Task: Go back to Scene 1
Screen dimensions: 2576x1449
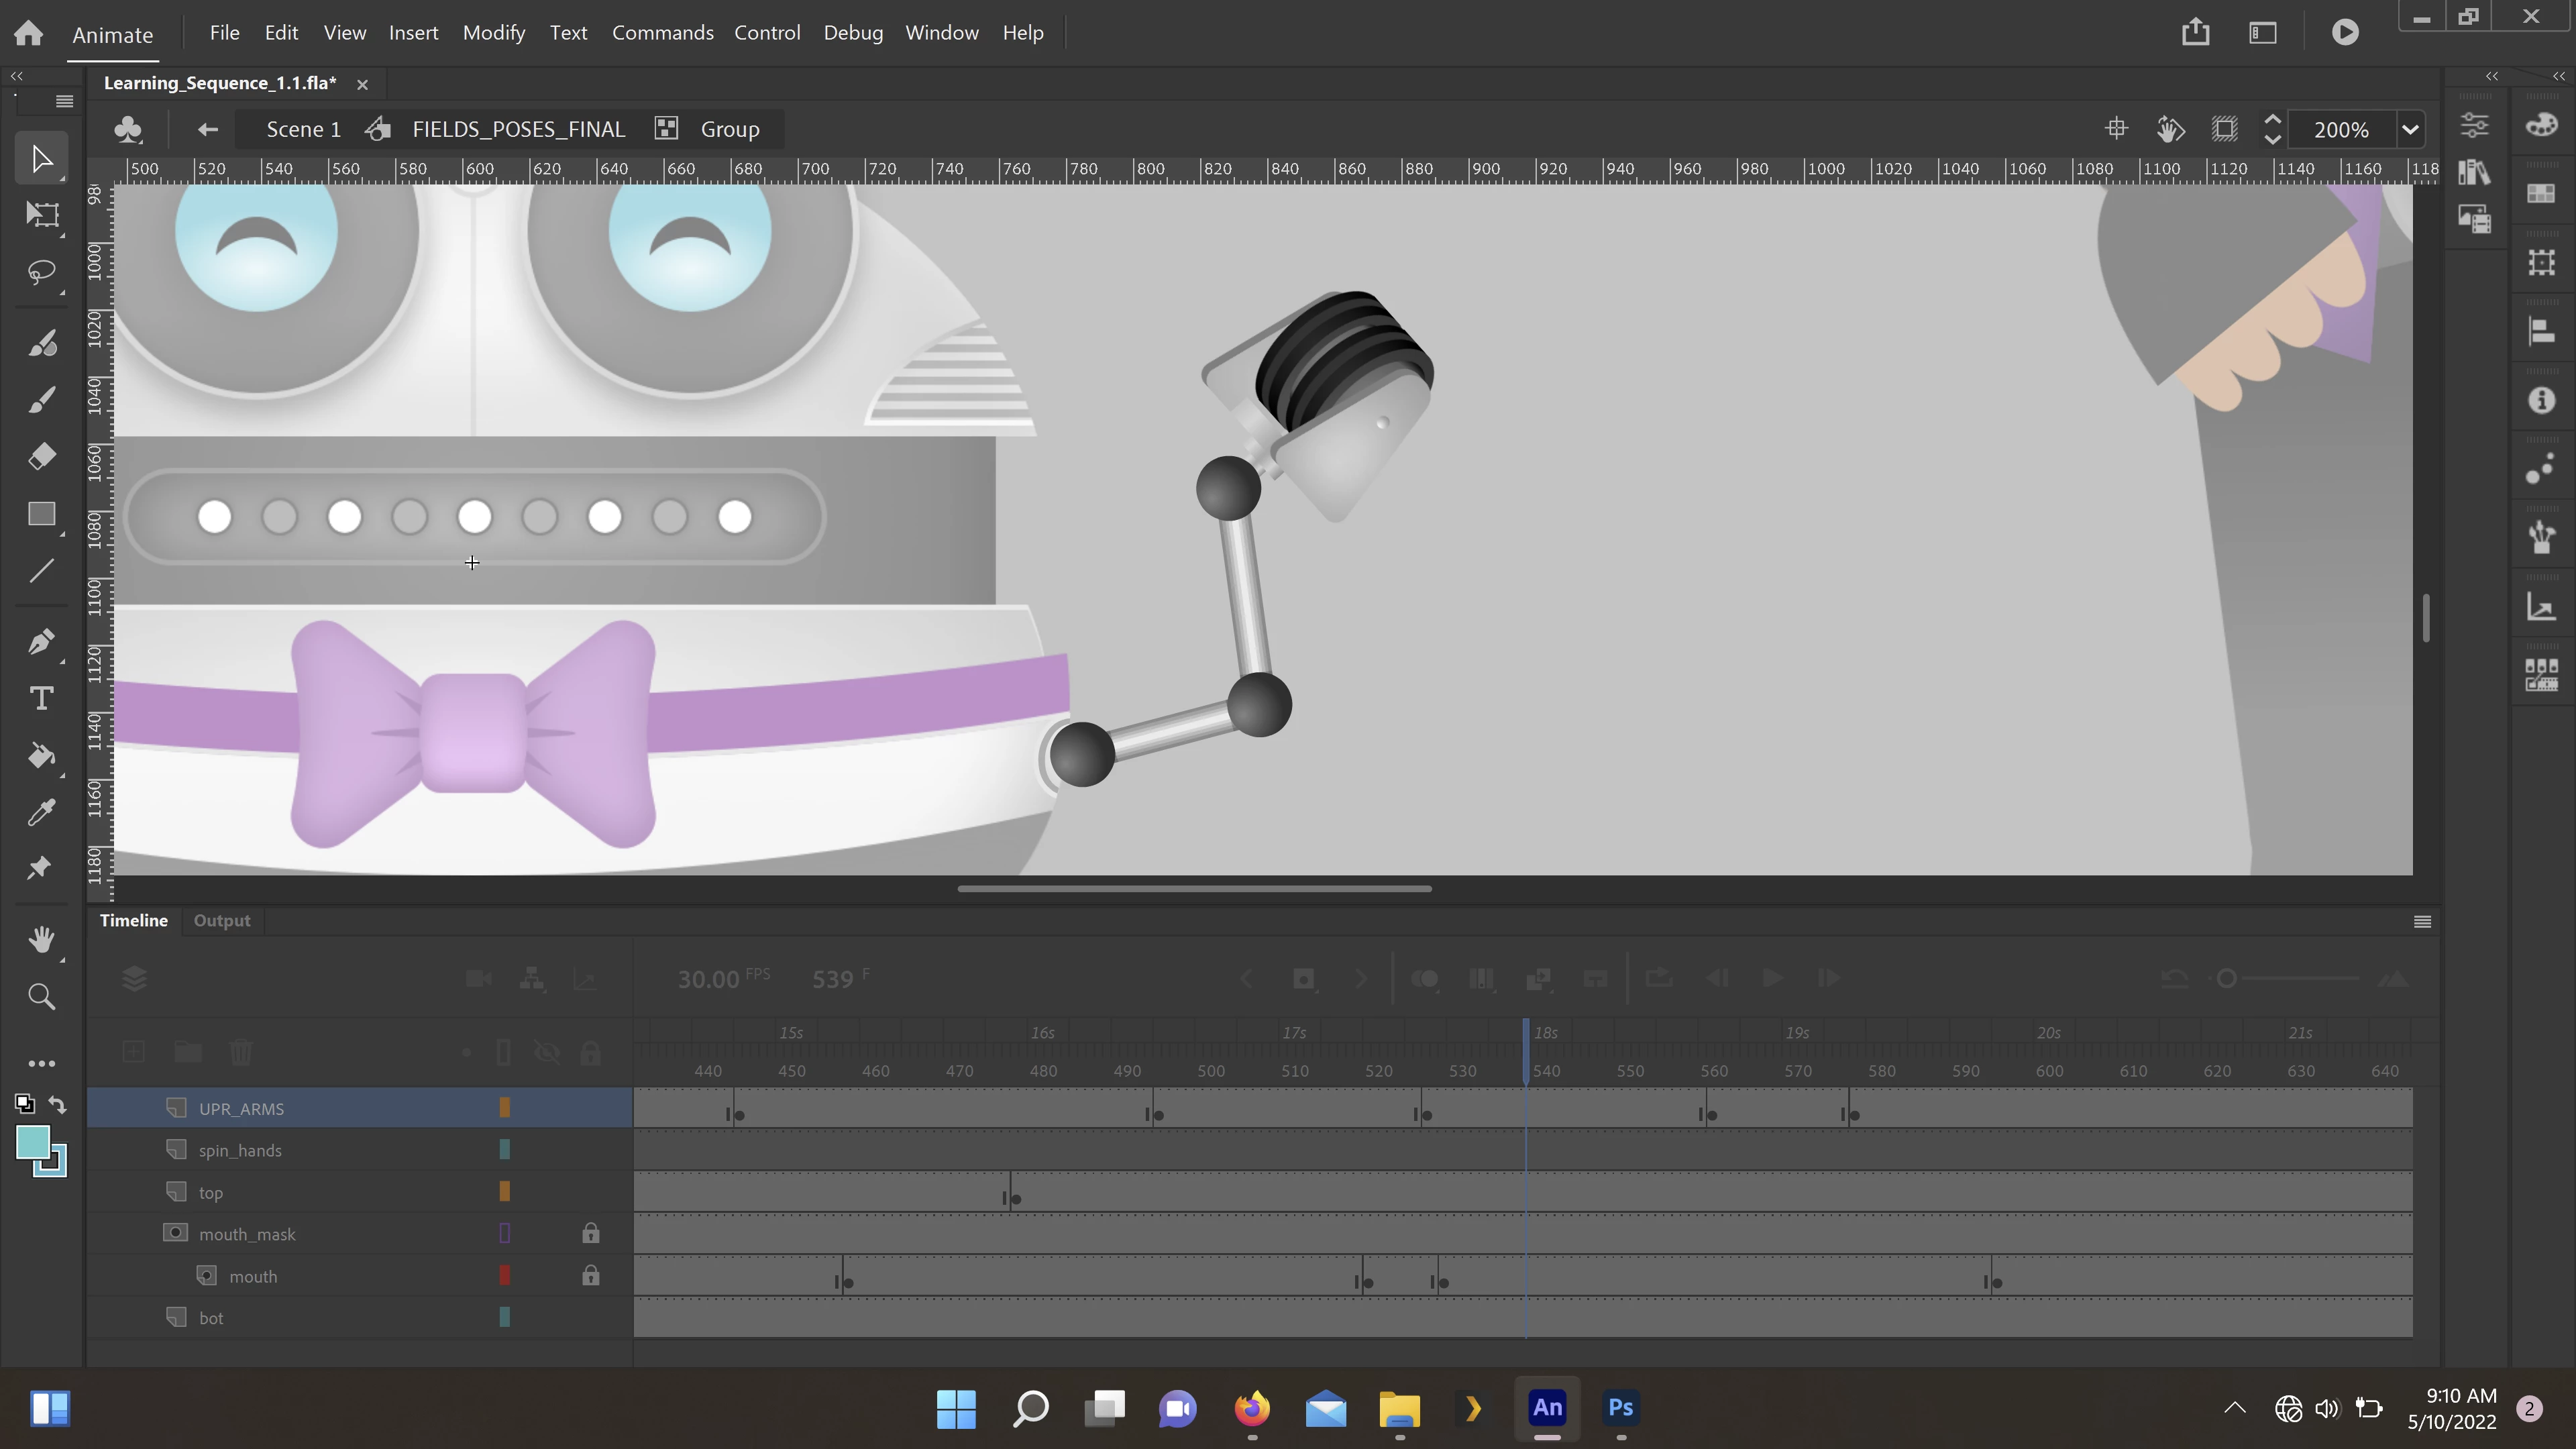Action: [x=303, y=129]
